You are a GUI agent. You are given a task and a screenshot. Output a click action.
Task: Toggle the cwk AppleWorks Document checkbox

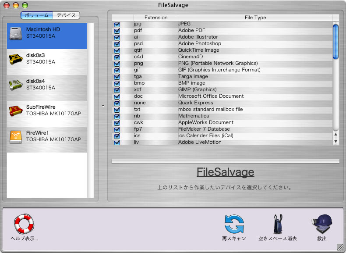(x=117, y=123)
